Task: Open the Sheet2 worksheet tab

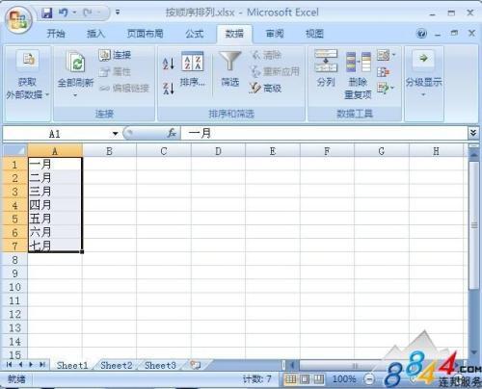Action: point(117,365)
